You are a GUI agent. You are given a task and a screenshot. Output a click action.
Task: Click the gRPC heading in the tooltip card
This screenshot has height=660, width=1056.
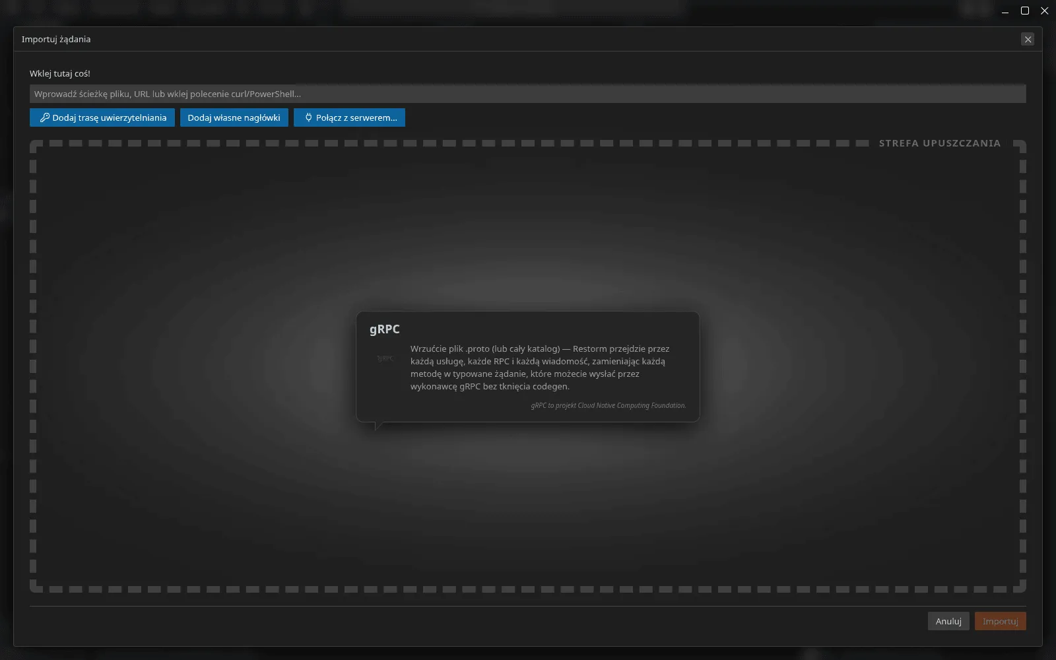click(x=385, y=329)
